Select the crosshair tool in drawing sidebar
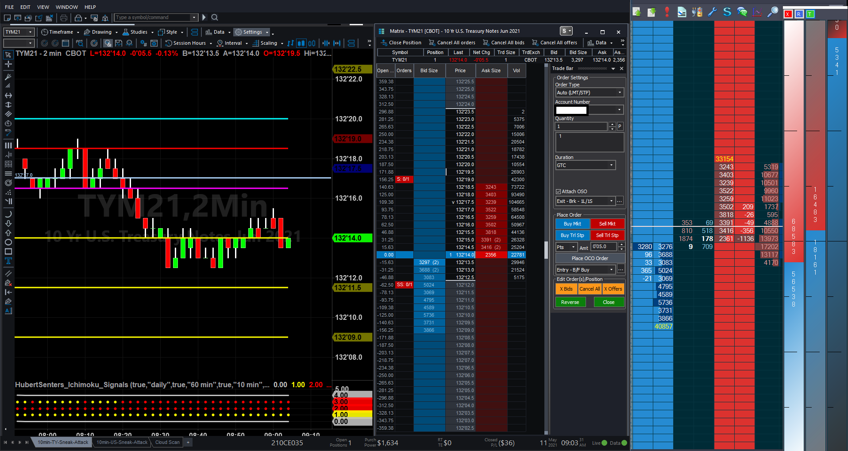848x451 pixels. click(8, 64)
